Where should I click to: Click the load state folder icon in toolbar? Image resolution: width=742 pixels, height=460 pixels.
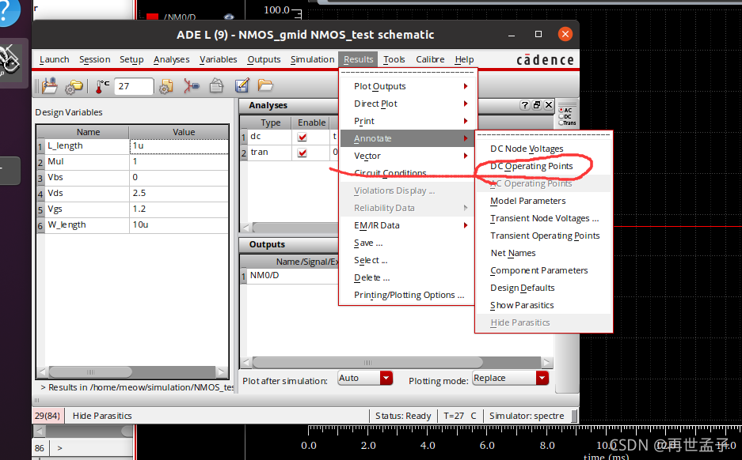(50, 86)
